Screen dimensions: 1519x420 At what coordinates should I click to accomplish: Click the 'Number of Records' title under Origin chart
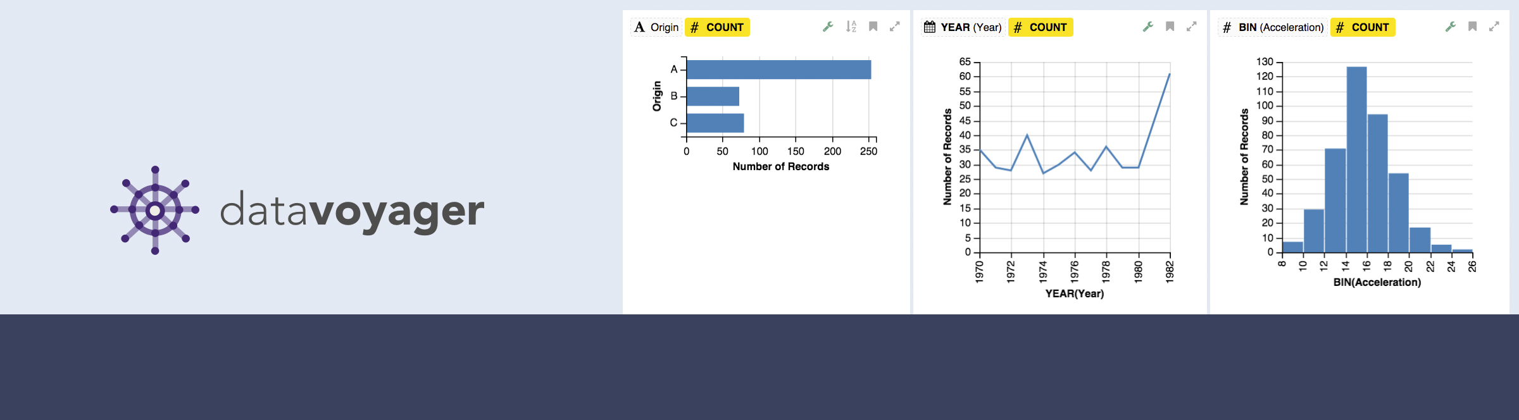pos(780,166)
